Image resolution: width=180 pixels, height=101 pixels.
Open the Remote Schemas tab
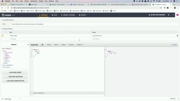click(x=68, y=15)
